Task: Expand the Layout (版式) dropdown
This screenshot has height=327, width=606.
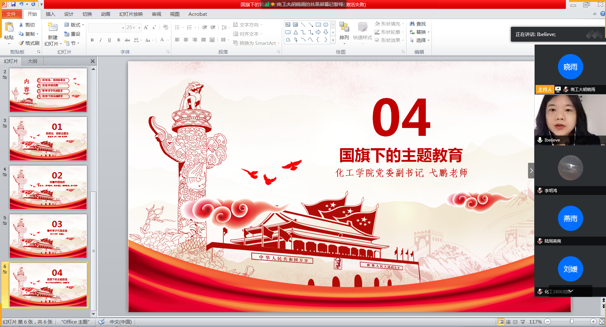Action: (x=74, y=25)
